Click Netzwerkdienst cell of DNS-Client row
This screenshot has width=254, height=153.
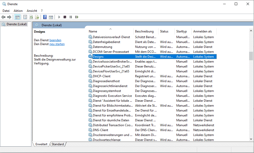(204, 130)
